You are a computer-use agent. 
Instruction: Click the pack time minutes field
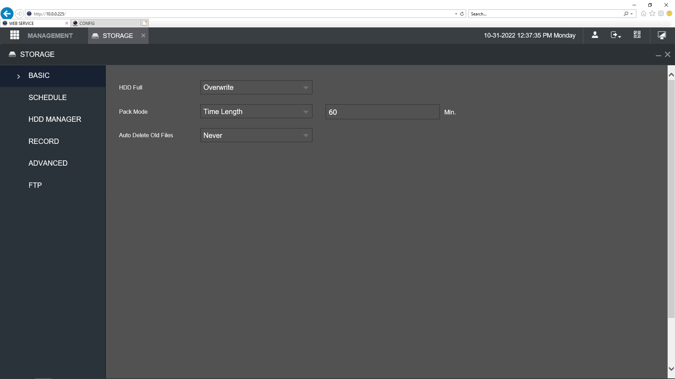pyautogui.click(x=382, y=112)
